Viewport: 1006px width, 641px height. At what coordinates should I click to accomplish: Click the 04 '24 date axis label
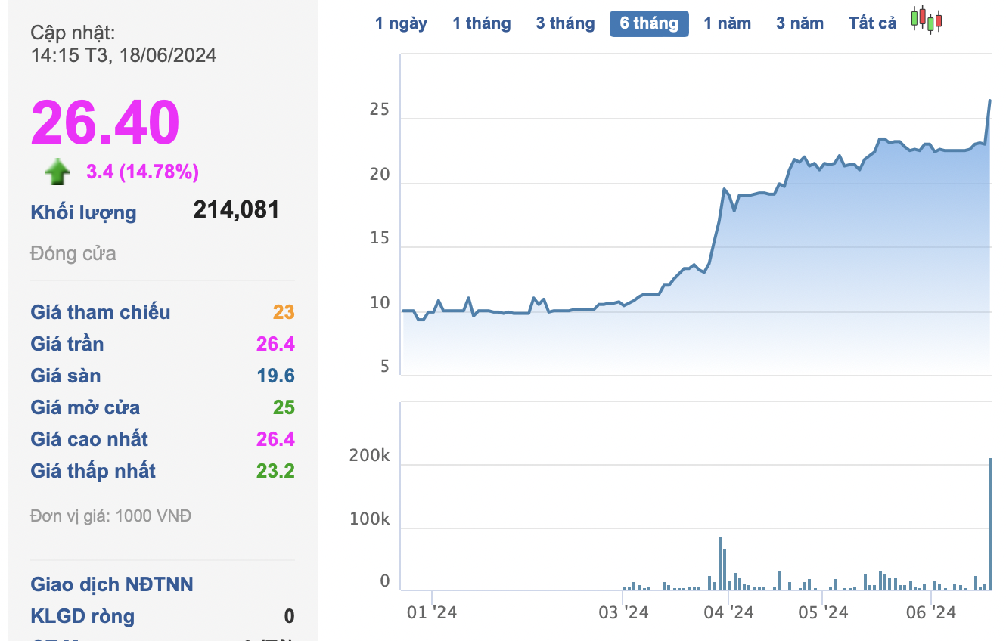(x=728, y=612)
